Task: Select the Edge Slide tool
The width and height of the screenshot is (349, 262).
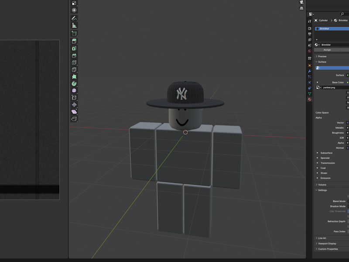Action: point(74,97)
